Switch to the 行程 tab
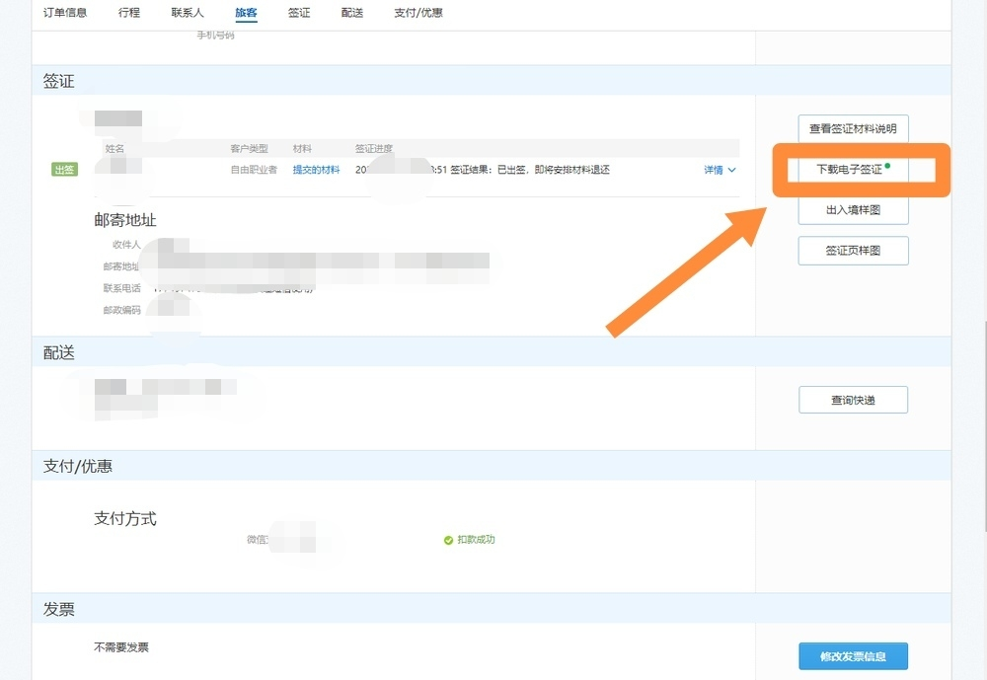The image size is (987, 680). (x=128, y=13)
